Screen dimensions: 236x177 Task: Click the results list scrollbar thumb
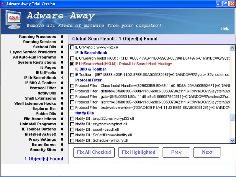pos(232,117)
